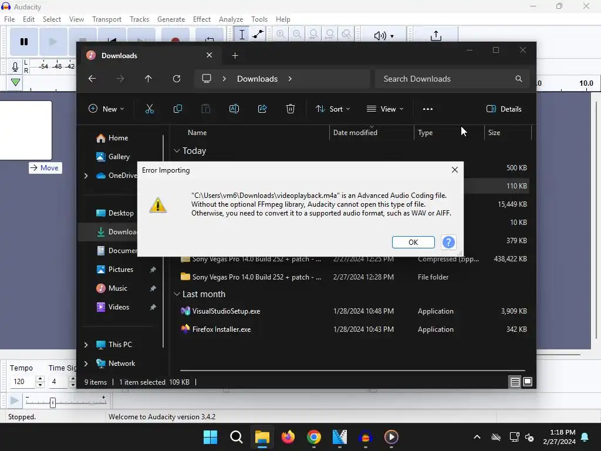Viewport: 601px width, 451px height.
Task: Switch Explorer to large thumbnails view
Action: pos(528,382)
